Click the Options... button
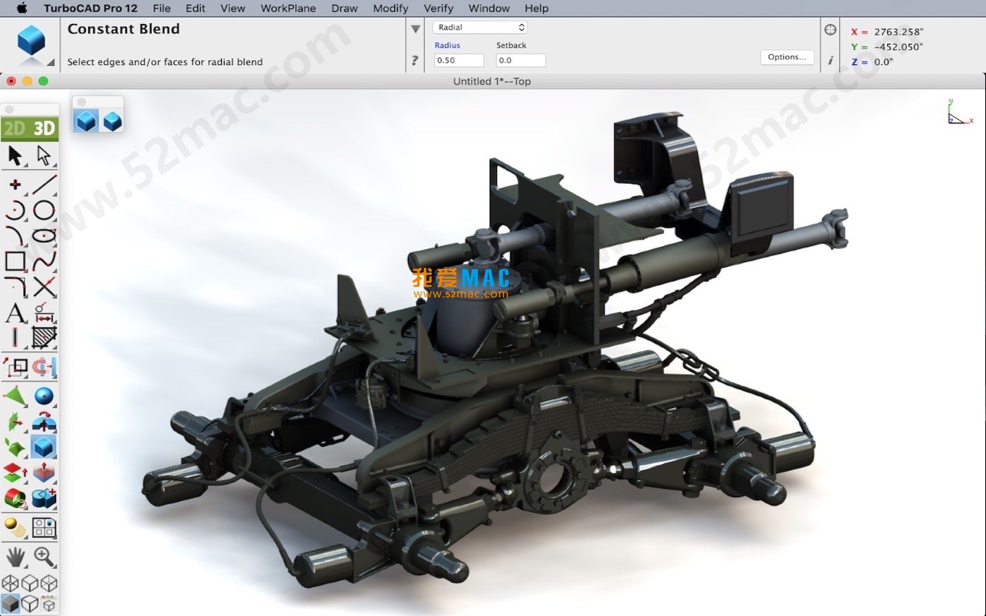This screenshot has width=986, height=616. (787, 56)
